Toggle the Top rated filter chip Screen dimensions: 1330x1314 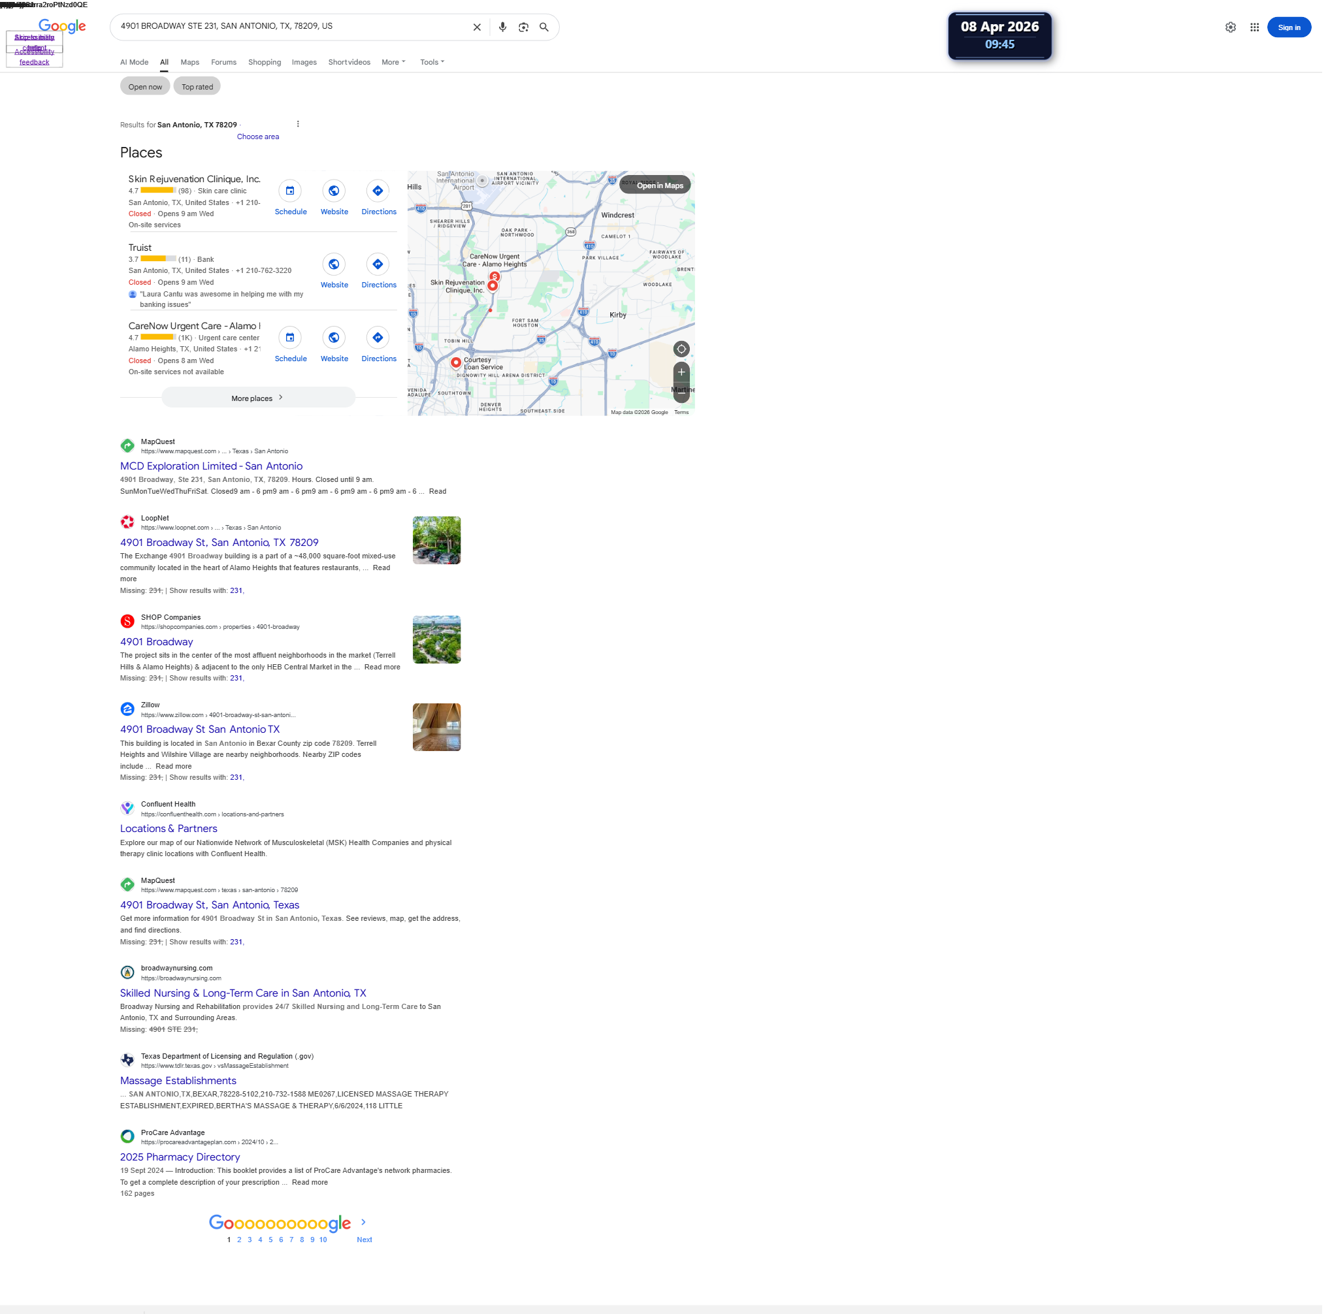199,88
